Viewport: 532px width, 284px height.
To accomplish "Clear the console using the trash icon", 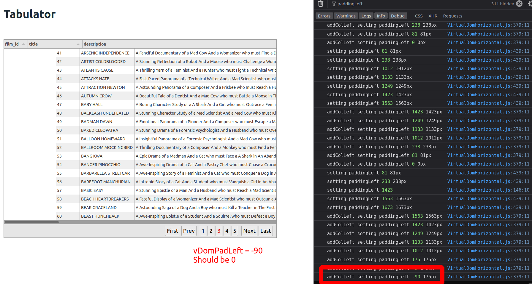I will 320,4.
